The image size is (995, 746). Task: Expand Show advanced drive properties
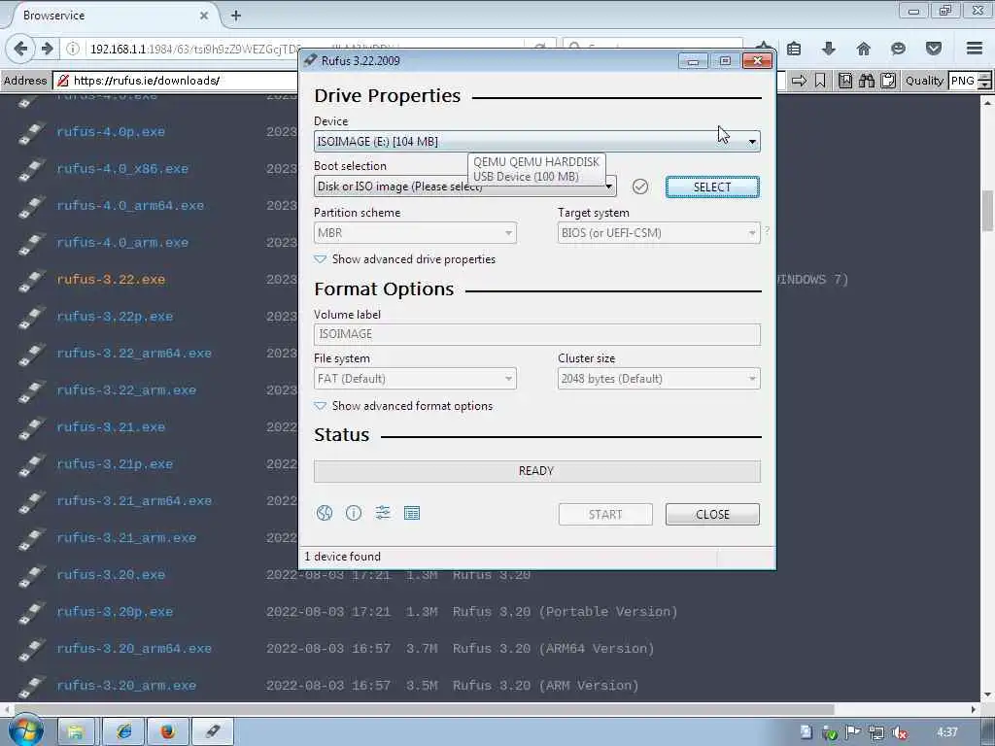[405, 259]
